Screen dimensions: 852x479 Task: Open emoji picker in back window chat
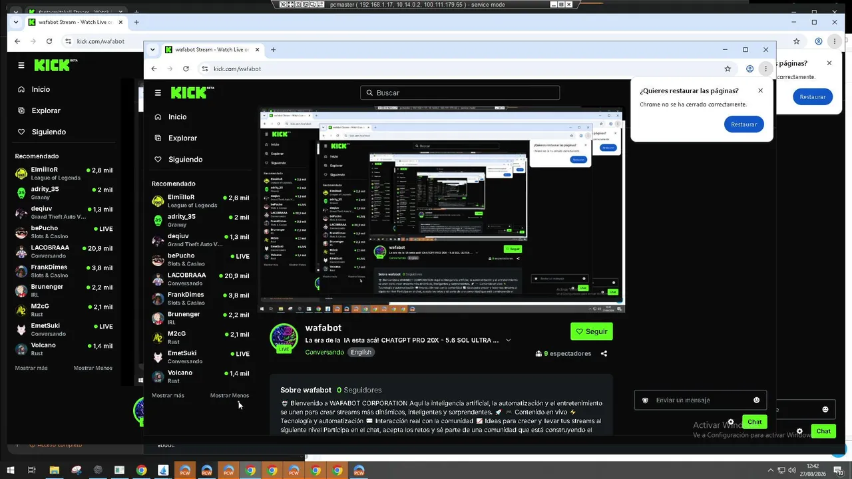point(825,409)
